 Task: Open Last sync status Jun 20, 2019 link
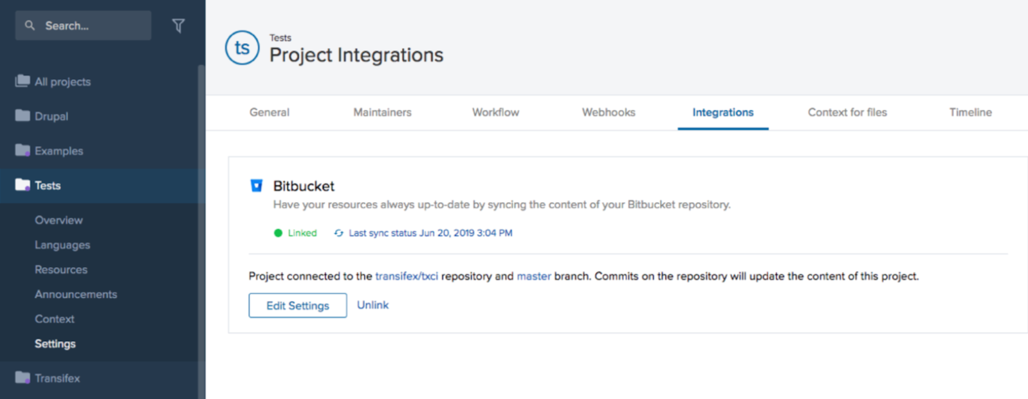430,233
